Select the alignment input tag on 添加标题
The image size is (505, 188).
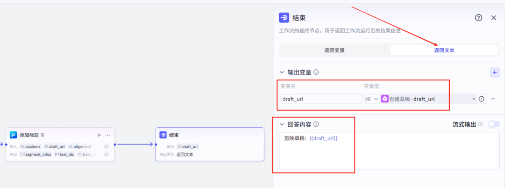pyautogui.click(x=80, y=146)
